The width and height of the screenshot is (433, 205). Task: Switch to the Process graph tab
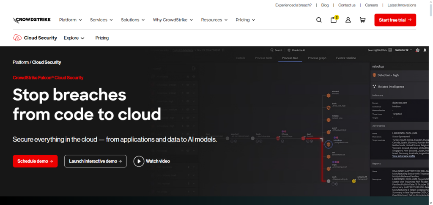(x=317, y=58)
